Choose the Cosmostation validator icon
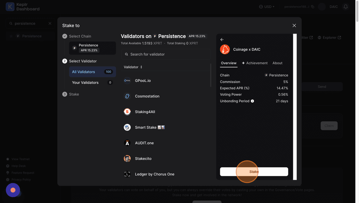This screenshot has width=359, height=203. [127, 96]
